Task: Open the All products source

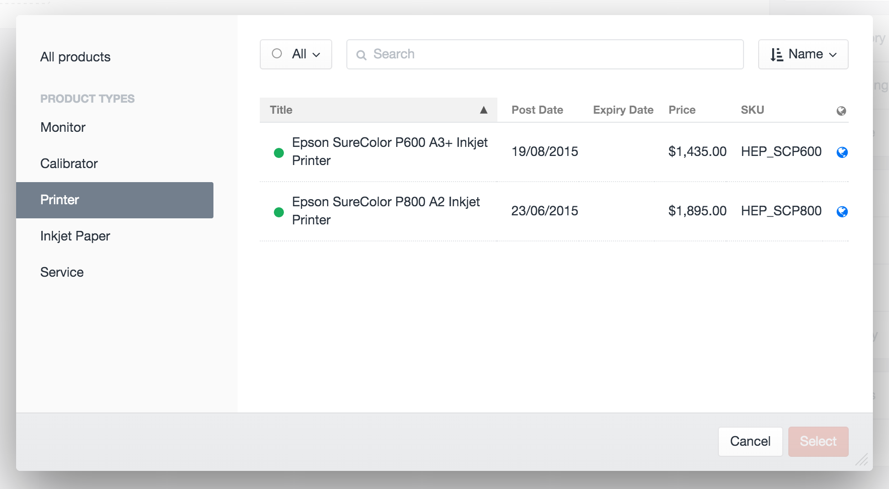Action: point(76,57)
